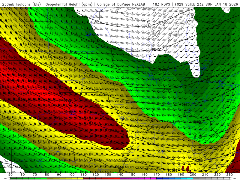This screenshot has height=180, width=240.
Task: Pick the cyan swatch just before 200
Action: [190, 178]
